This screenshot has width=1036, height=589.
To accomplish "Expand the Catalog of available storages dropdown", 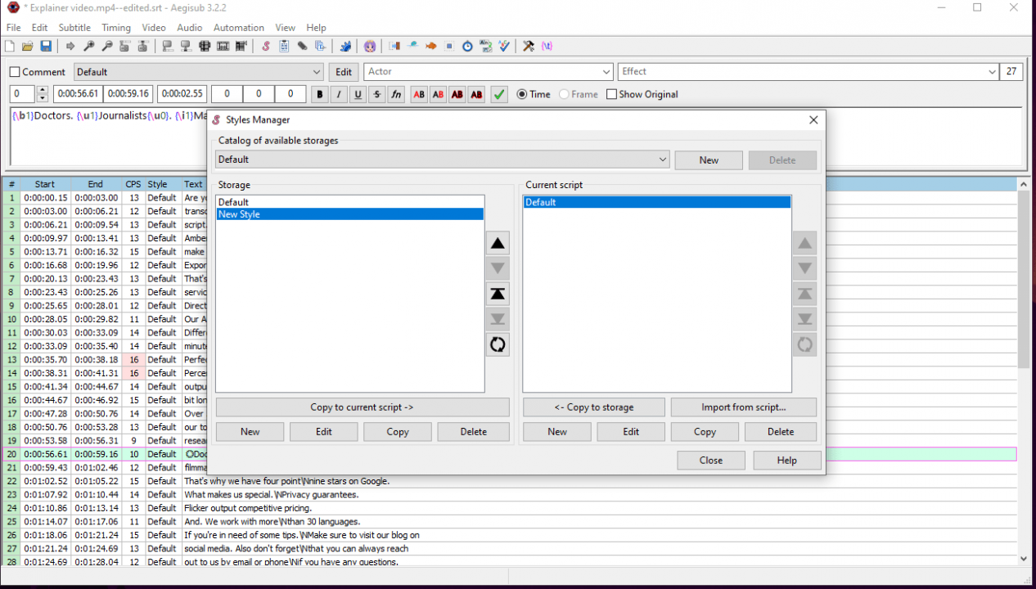I will point(663,160).
